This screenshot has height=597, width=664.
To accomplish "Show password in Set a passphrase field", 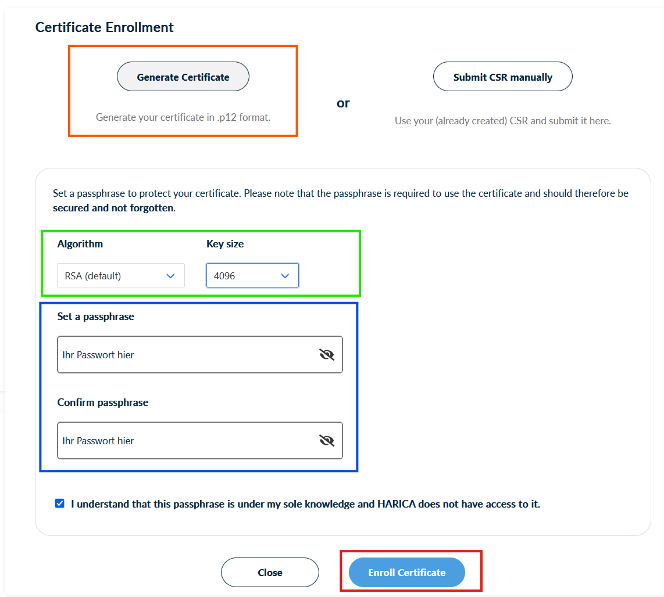I will pos(327,355).
